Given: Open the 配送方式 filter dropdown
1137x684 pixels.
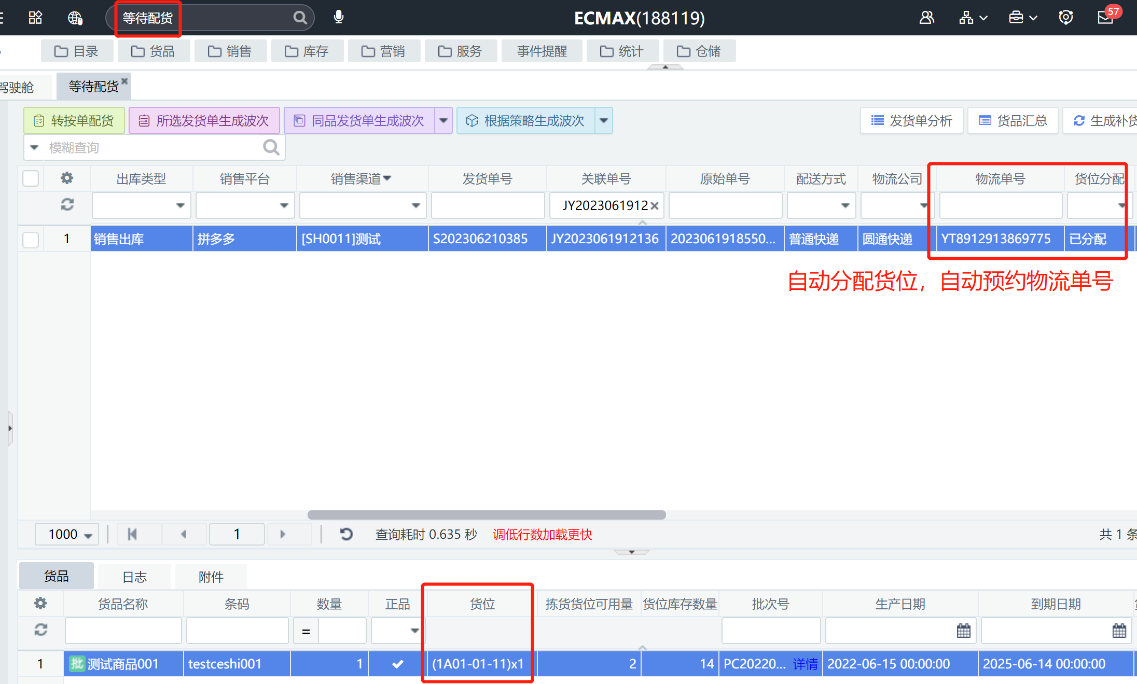Looking at the screenshot, I should (845, 205).
